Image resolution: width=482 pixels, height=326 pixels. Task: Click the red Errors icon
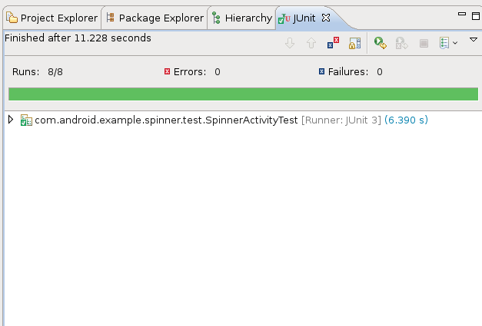[x=167, y=72]
